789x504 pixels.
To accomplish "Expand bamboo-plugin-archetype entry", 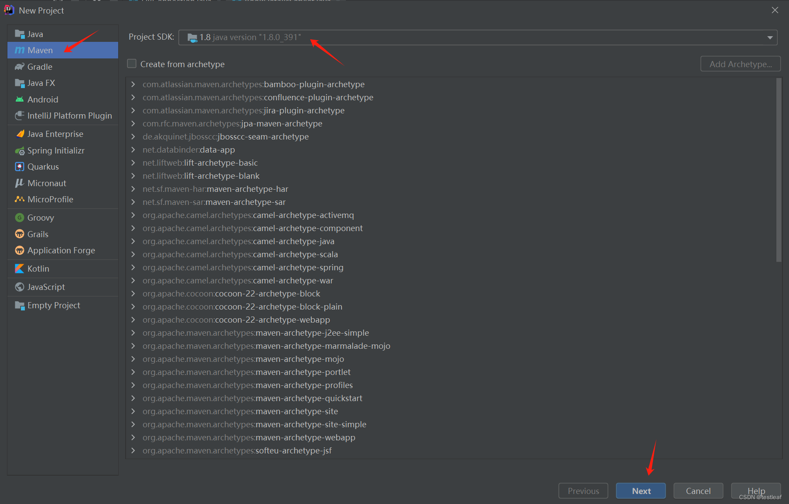I will (133, 84).
